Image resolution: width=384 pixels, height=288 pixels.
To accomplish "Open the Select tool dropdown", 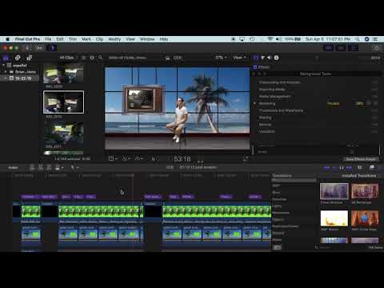I will coord(74,167).
